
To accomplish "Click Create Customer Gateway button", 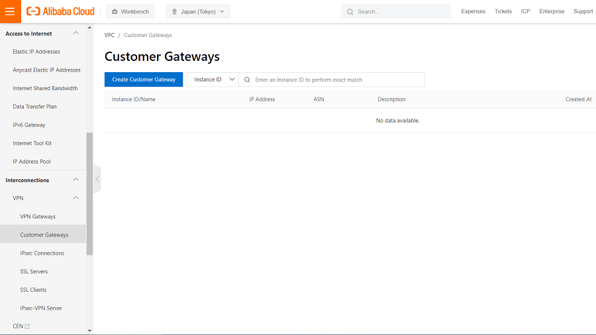I will pos(144,79).
